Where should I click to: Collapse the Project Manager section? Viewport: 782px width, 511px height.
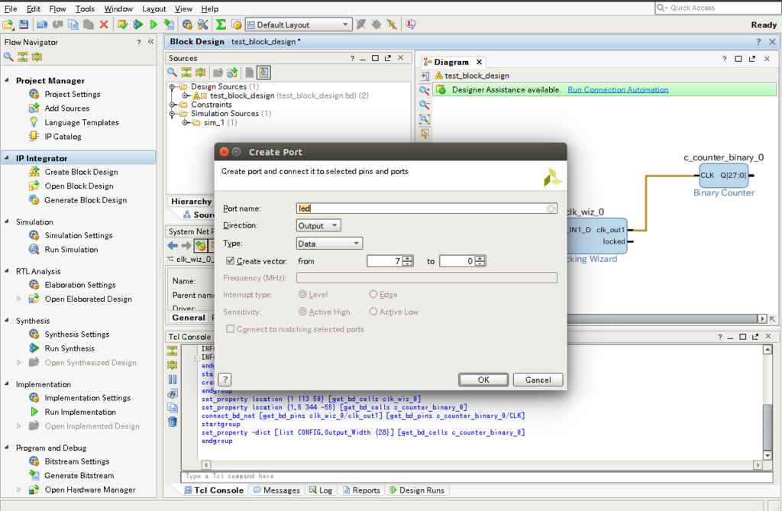pos(7,80)
